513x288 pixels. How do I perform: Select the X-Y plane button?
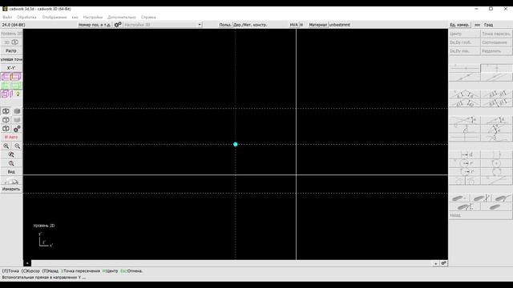tap(11, 68)
